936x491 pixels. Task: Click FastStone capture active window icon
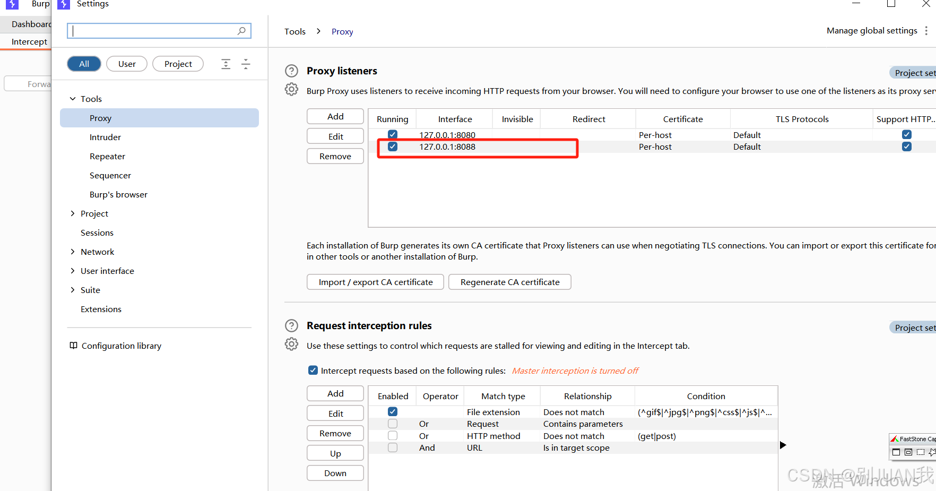[896, 452]
